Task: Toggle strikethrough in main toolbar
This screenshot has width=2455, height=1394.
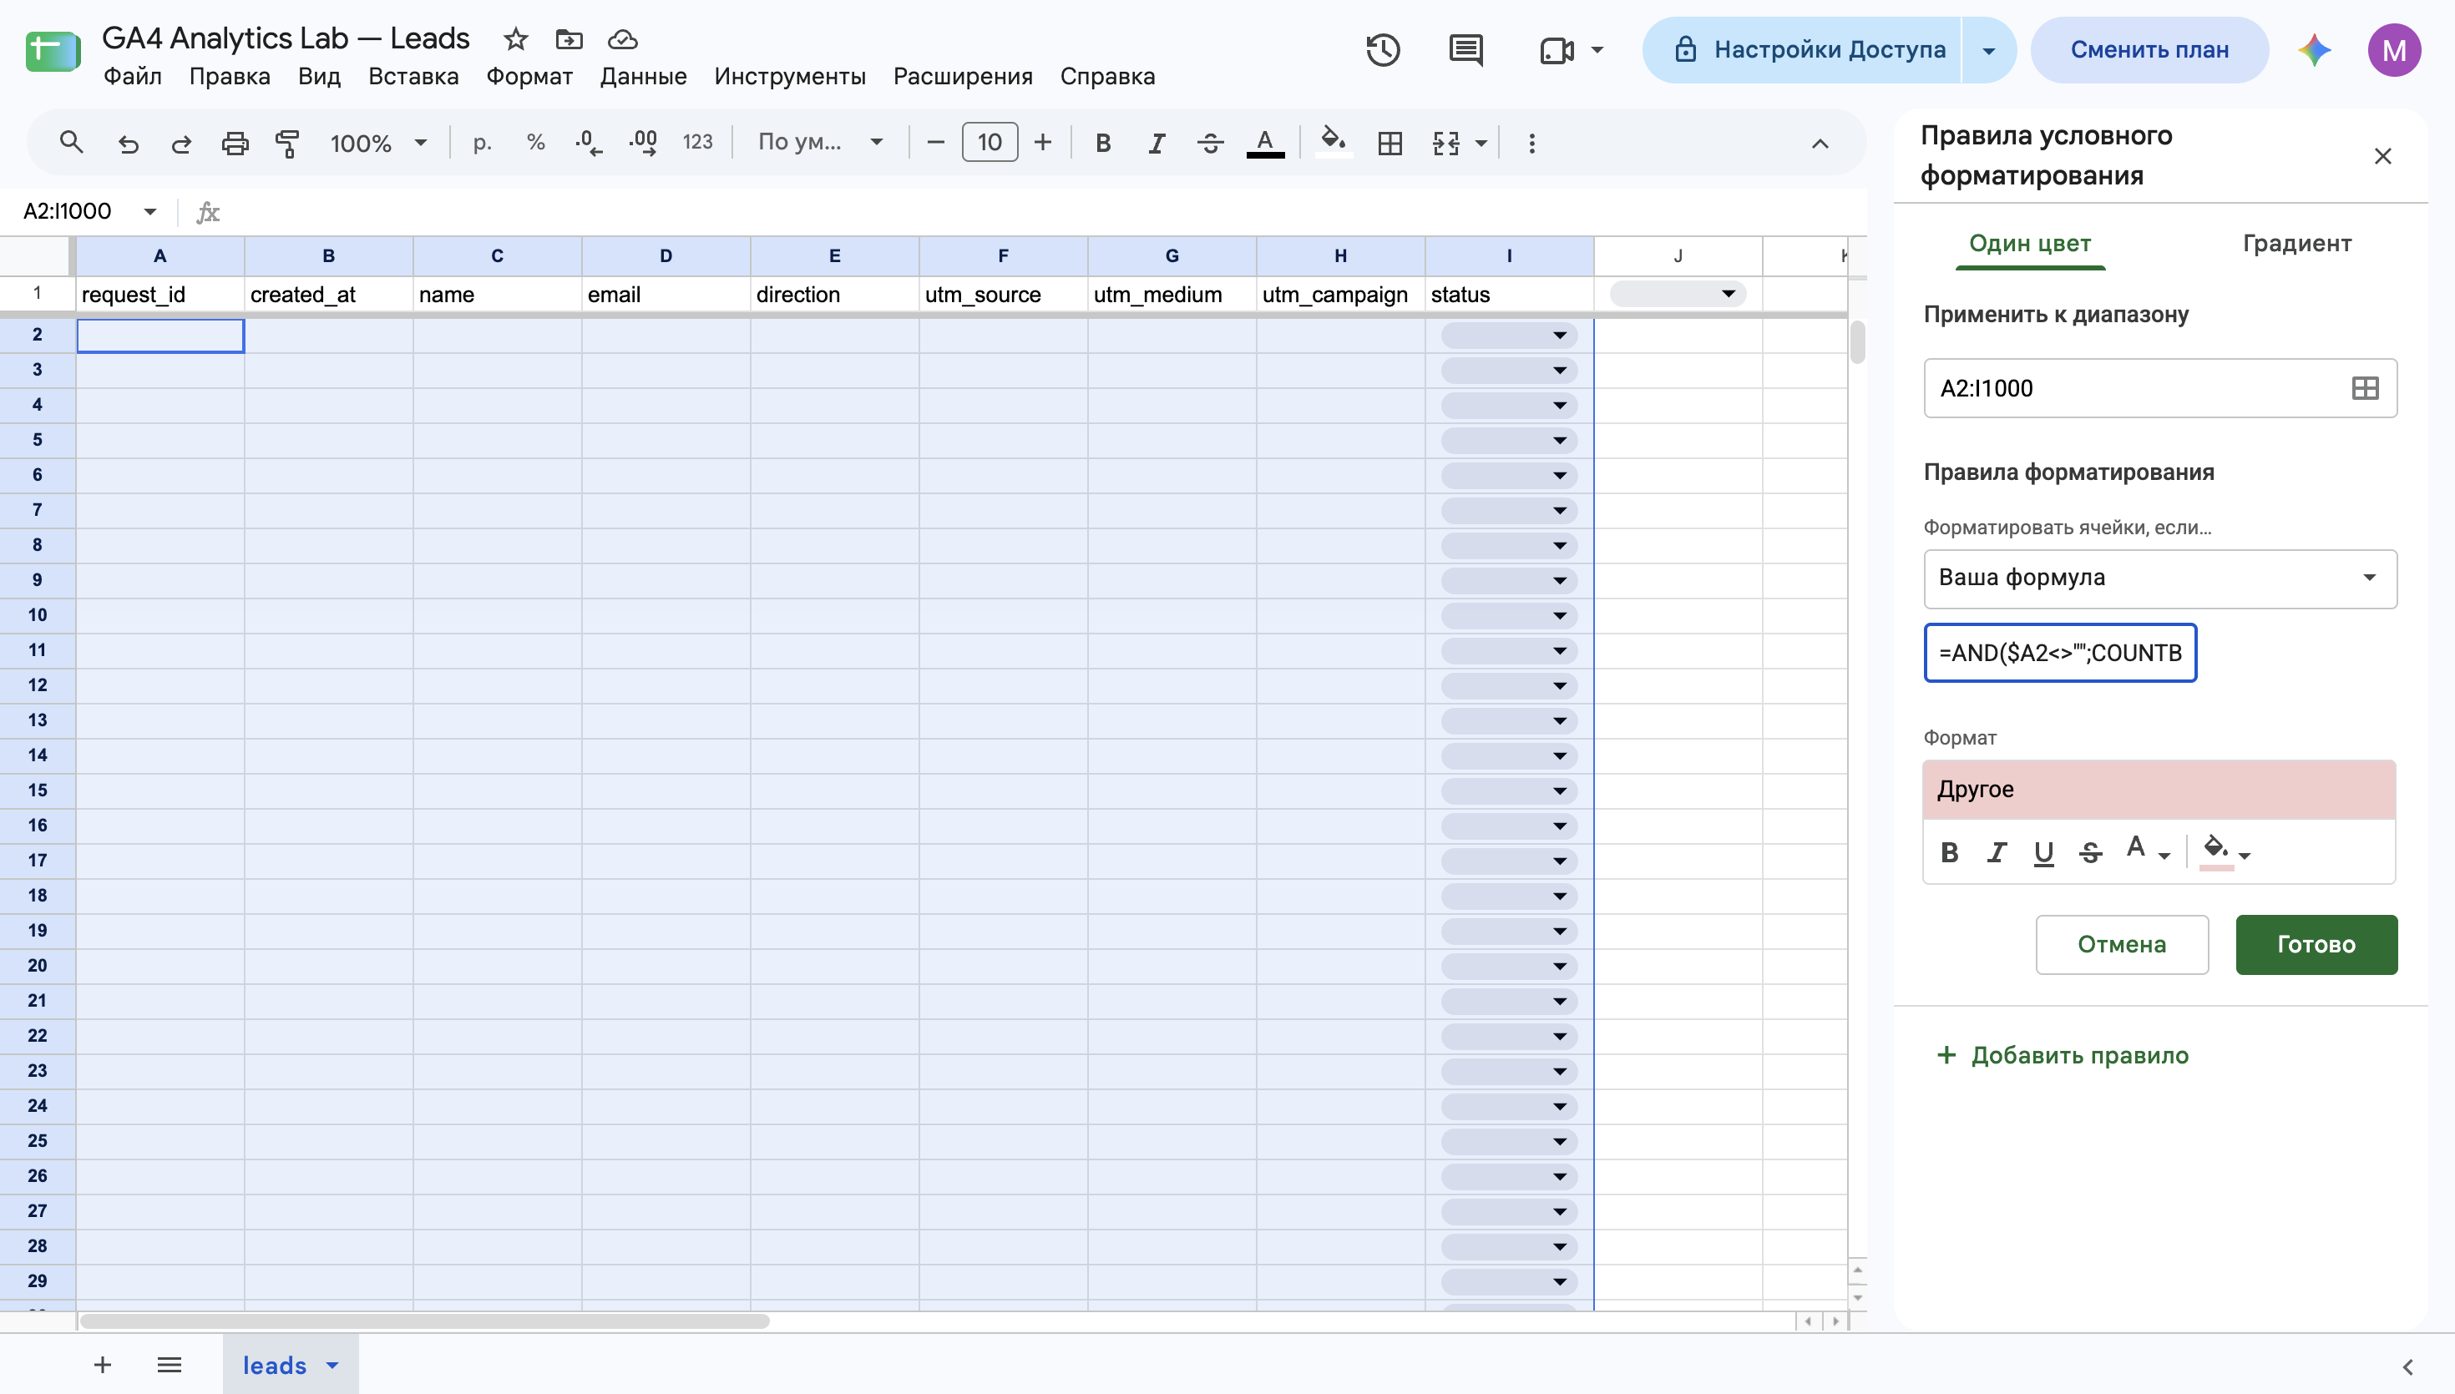Action: pyautogui.click(x=1210, y=144)
